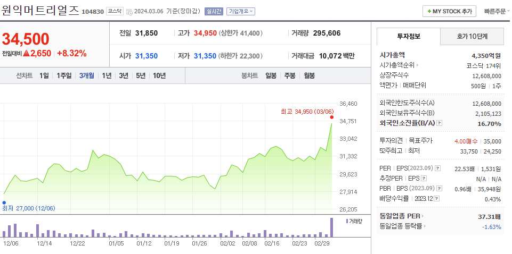Open help icon next to 추정PER EPS
Image resolution: width=512 pixels, height=254 pixels.
pyautogui.click(x=424, y=179)
